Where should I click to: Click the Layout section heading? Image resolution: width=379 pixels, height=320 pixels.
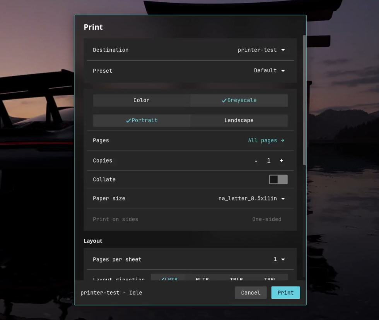[93, 241]
